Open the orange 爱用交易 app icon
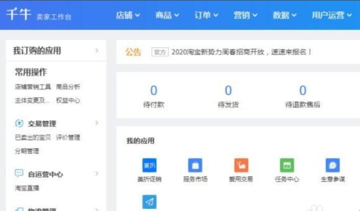The image size is (360, 211). [241, 165]
